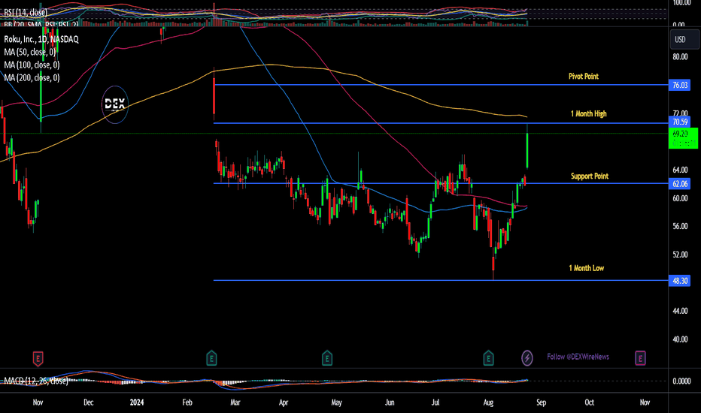The width and height of the screenshot is (701, 413).
Task: Click the 44.00 price axis value
Action: coord(680,311)
